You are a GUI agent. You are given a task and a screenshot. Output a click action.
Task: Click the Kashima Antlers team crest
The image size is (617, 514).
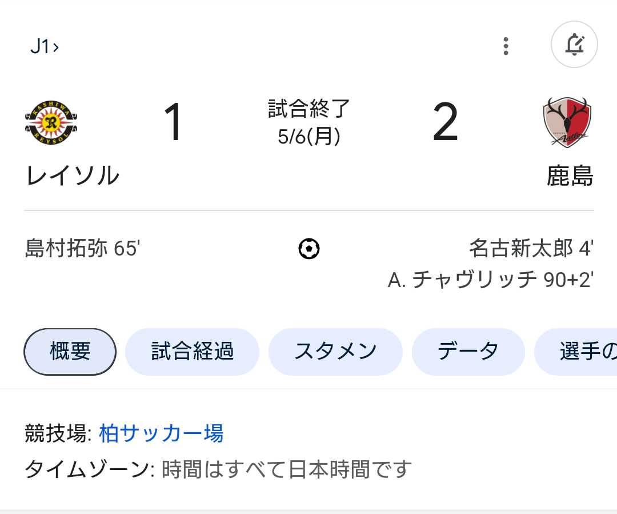point(567,123)
